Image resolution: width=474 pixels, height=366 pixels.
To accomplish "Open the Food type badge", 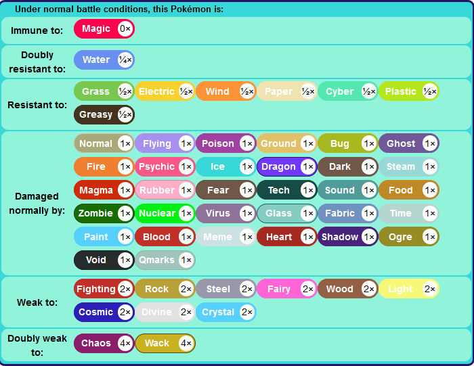I will pyautogui.click(x=409, y=190).
